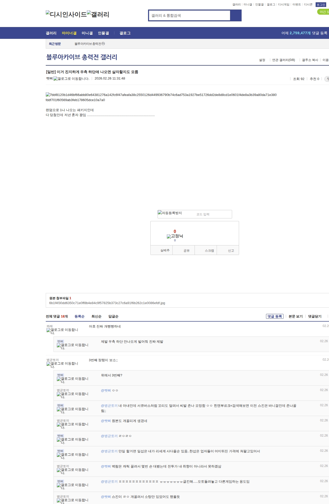Click the @빳삐 mention before 'ㅇㅇ'

106,391
